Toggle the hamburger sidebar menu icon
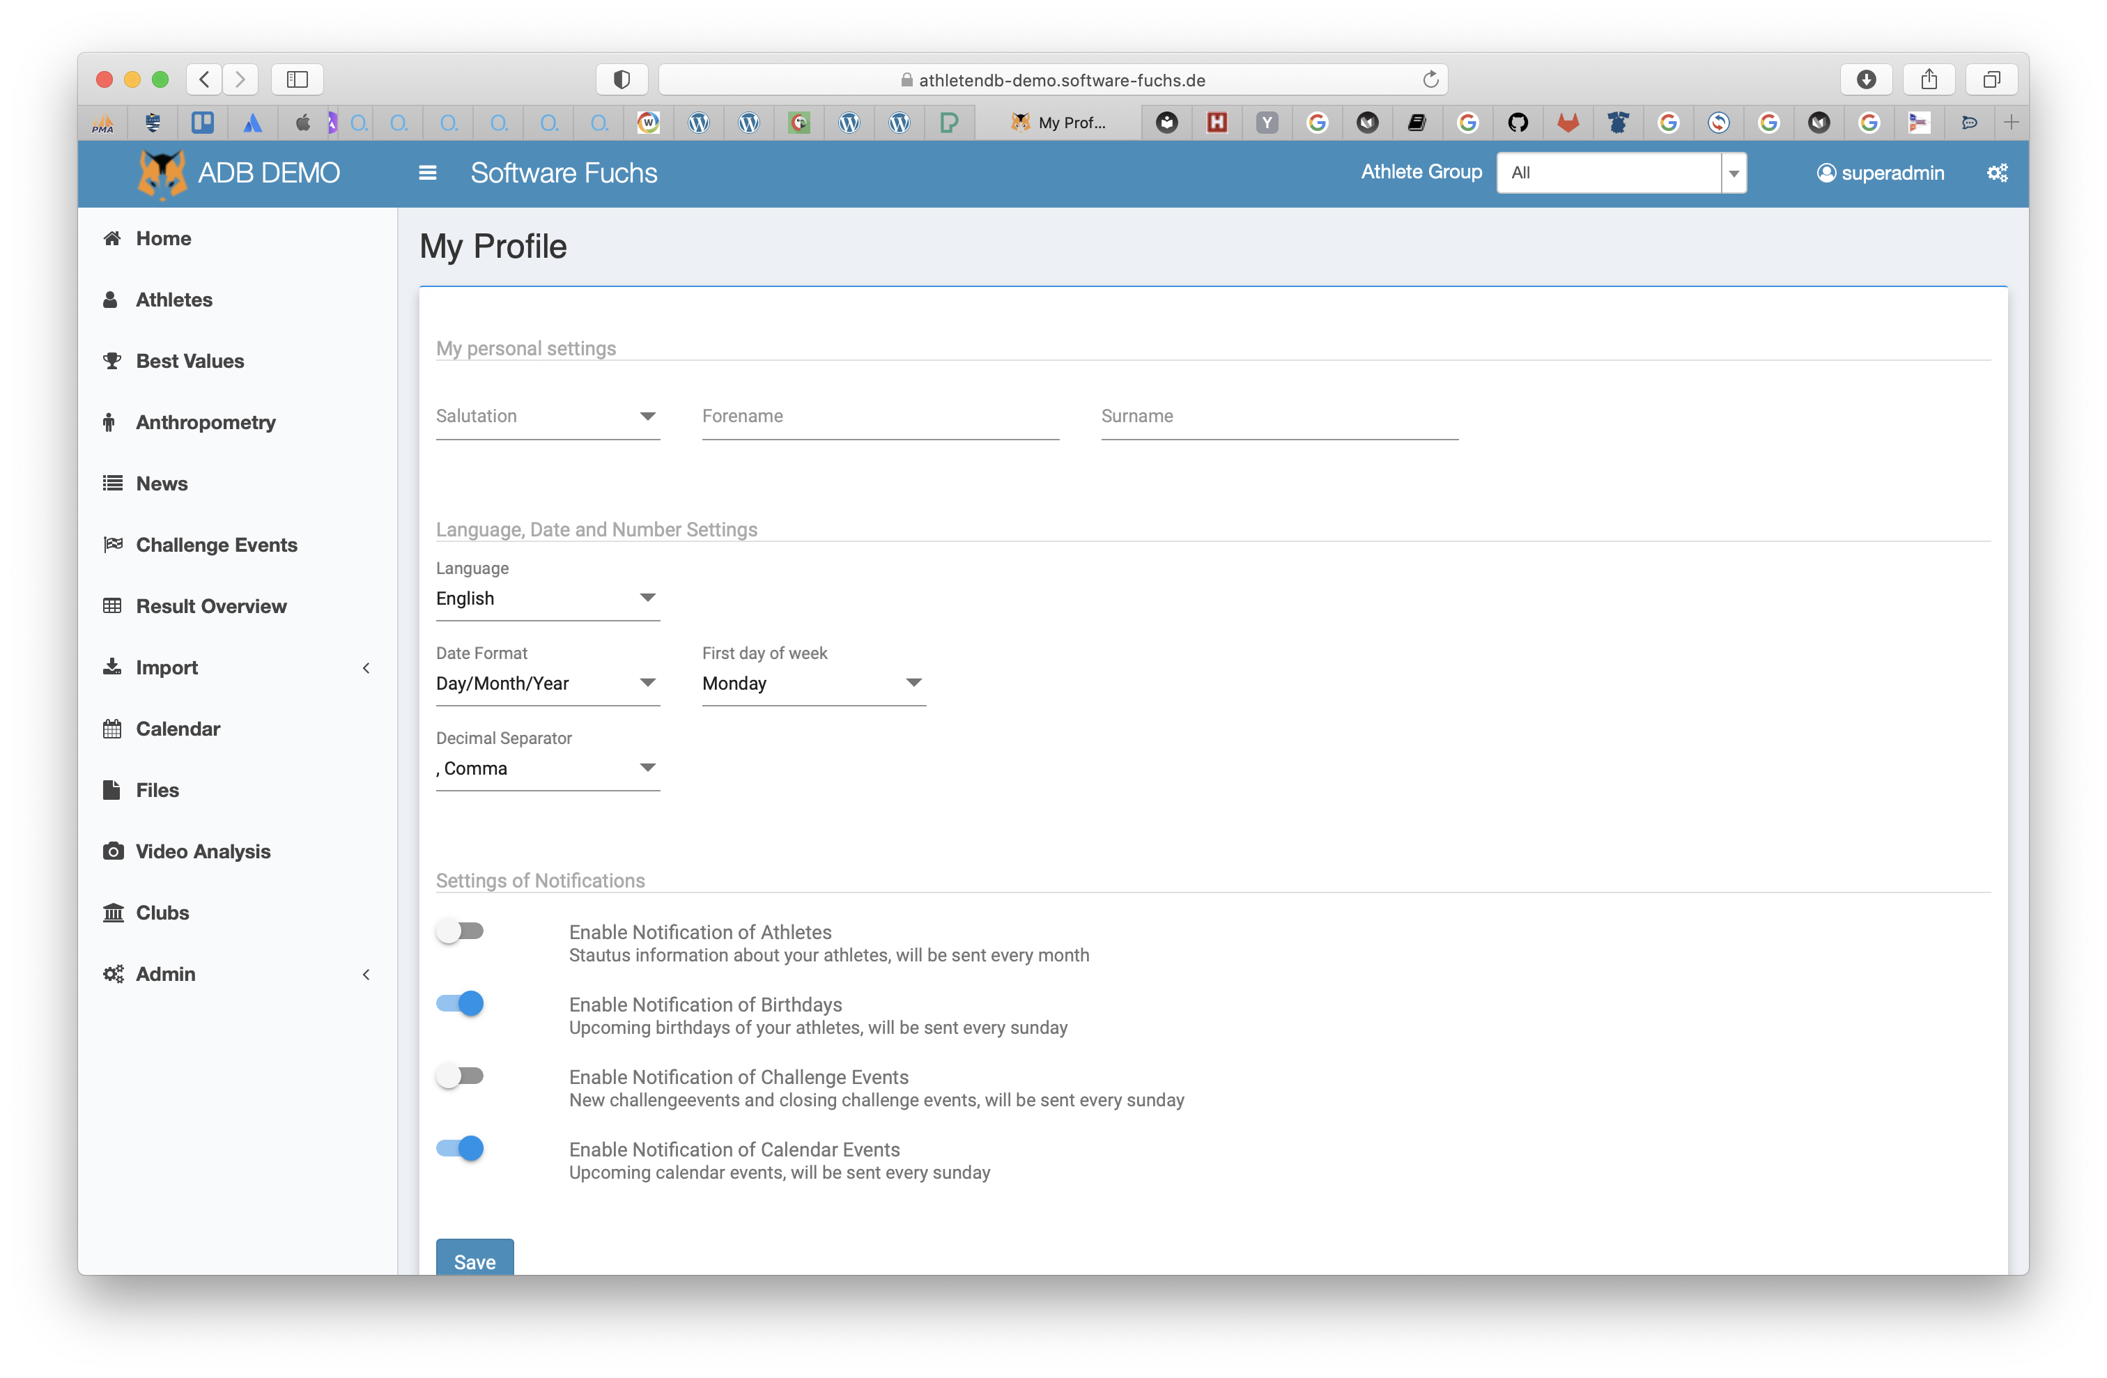Screen dimensions: 2107x1378 click(x=428, y=173)
